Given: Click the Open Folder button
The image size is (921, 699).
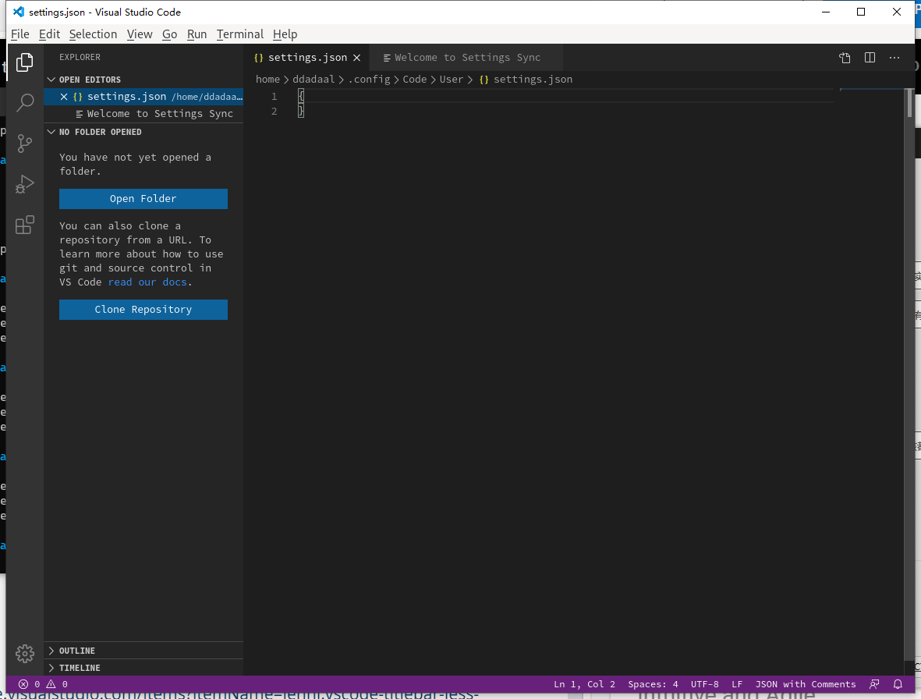Looking at the screenshot, I should pyautogui.click(x=143, y=199).
